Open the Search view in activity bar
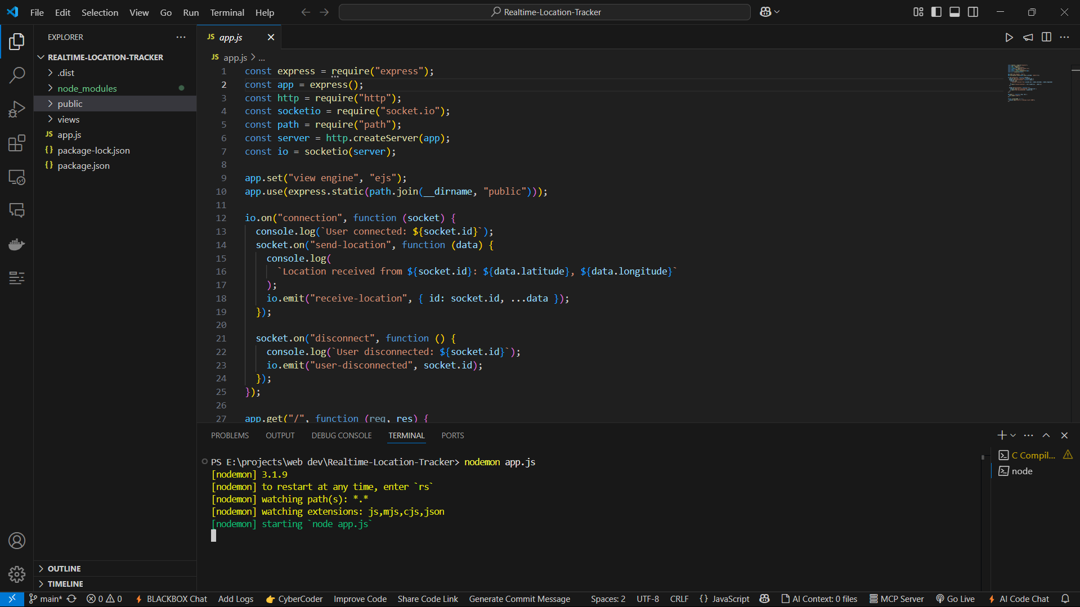 click(17, 75)
